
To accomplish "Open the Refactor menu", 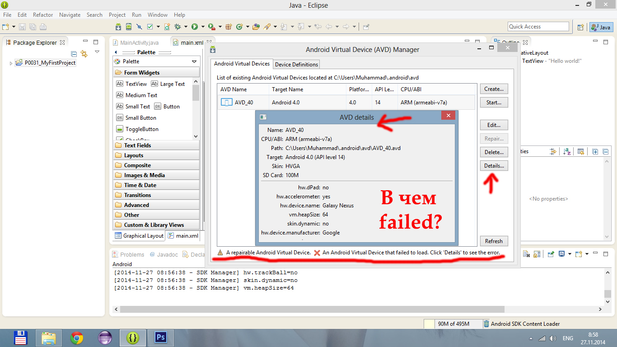I will [43, 14].
